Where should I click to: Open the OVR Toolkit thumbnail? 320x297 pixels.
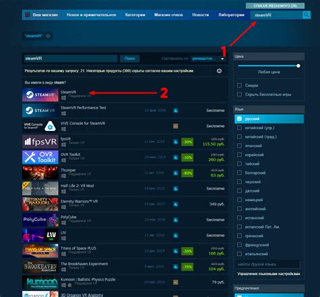[x=41, y=157]
